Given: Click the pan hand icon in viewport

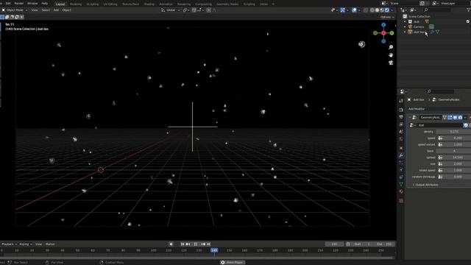Looking at the screenshot, I should click(391, 55).
